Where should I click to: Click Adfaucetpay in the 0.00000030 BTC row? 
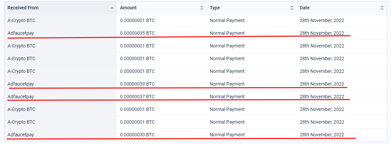[x=21, y=135]
